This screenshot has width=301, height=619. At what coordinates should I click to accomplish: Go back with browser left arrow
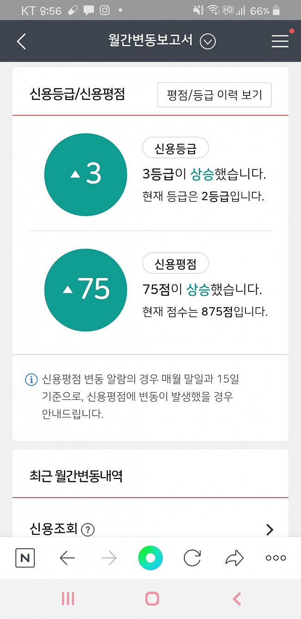(x=68, y=558)
